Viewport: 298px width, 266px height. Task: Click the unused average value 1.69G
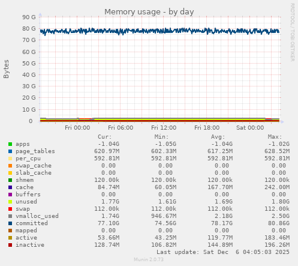click(224, 202)
